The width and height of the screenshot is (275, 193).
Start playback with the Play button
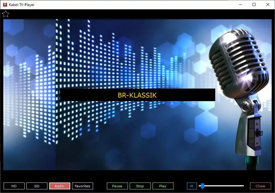(163, 186)
